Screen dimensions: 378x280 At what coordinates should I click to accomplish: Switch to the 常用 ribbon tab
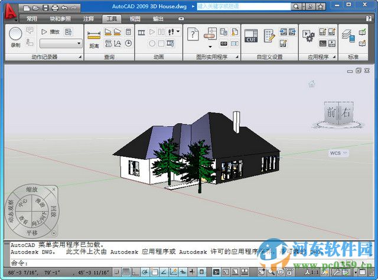pyautogui.click(x=32, y=19)
